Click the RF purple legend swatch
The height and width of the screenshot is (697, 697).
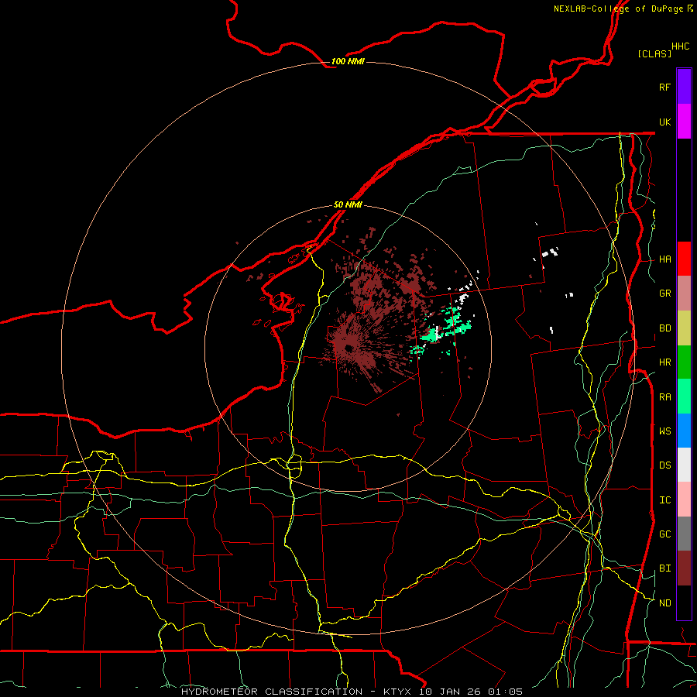[x=684, y=87]
